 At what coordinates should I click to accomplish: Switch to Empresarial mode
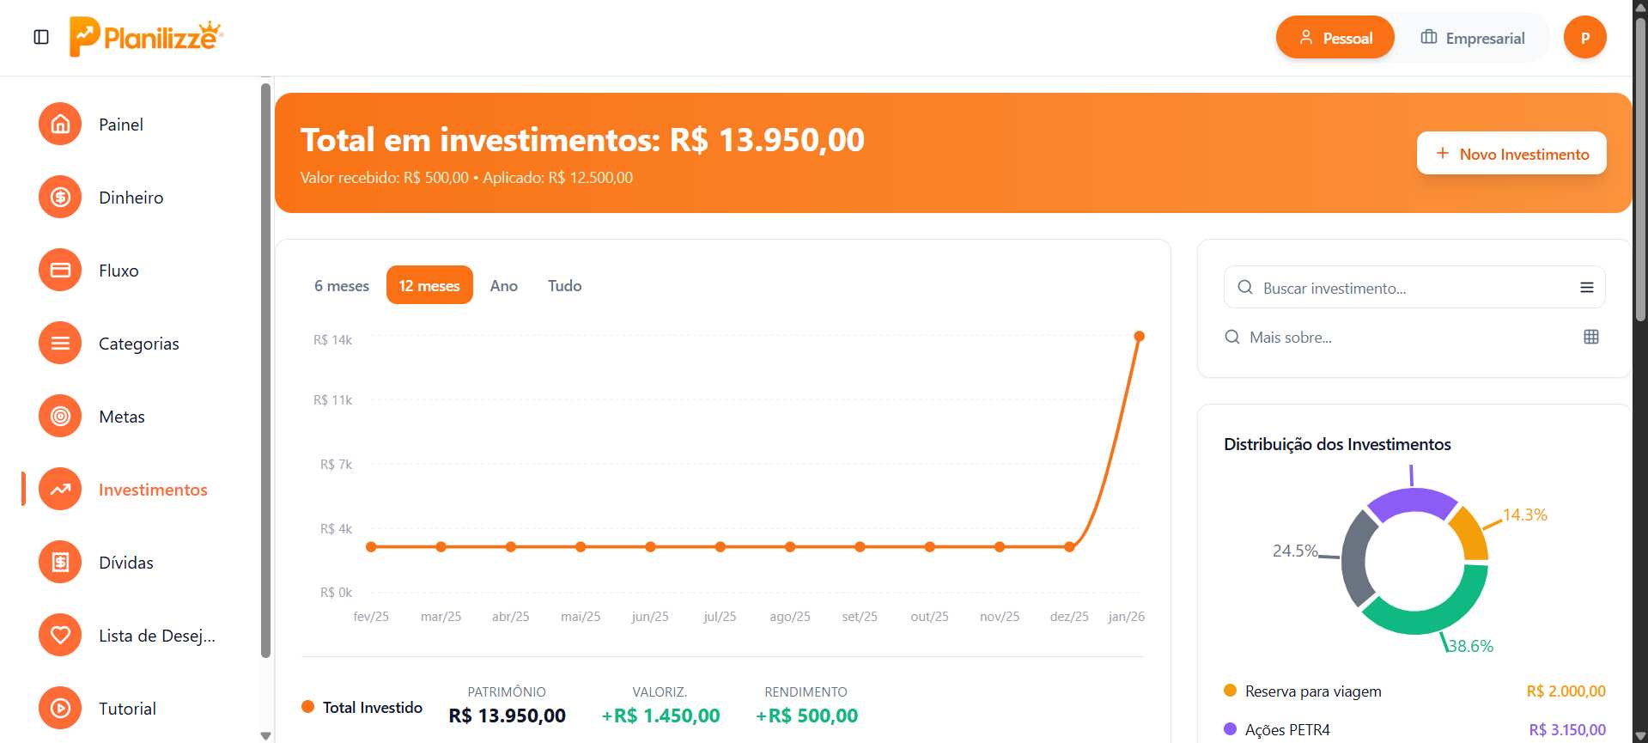(x=1473, y=38)
